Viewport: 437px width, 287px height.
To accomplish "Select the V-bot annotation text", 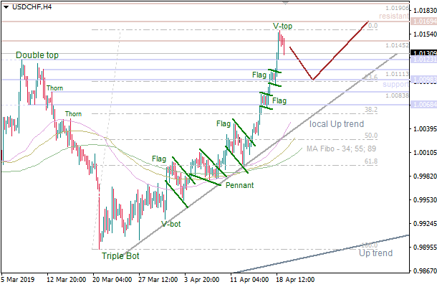I will tap(171, 224).
